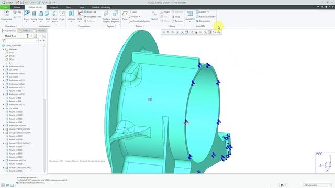This screenshot has width=335, height=188.
Task: Switch to the View ribbon tab
Action: coord(82,7)
